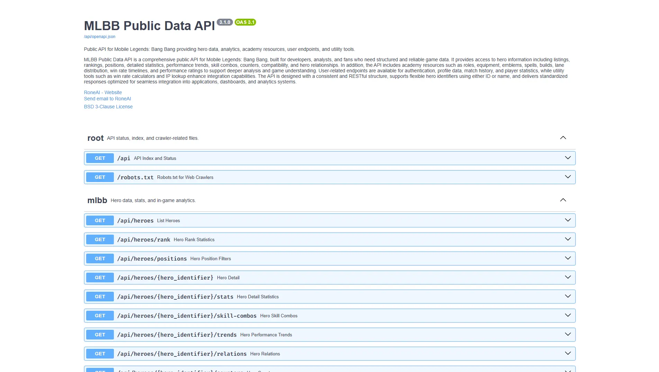Open the /api/openapi.json link
This screenshot has width=659, height=372.
point(100,37)
